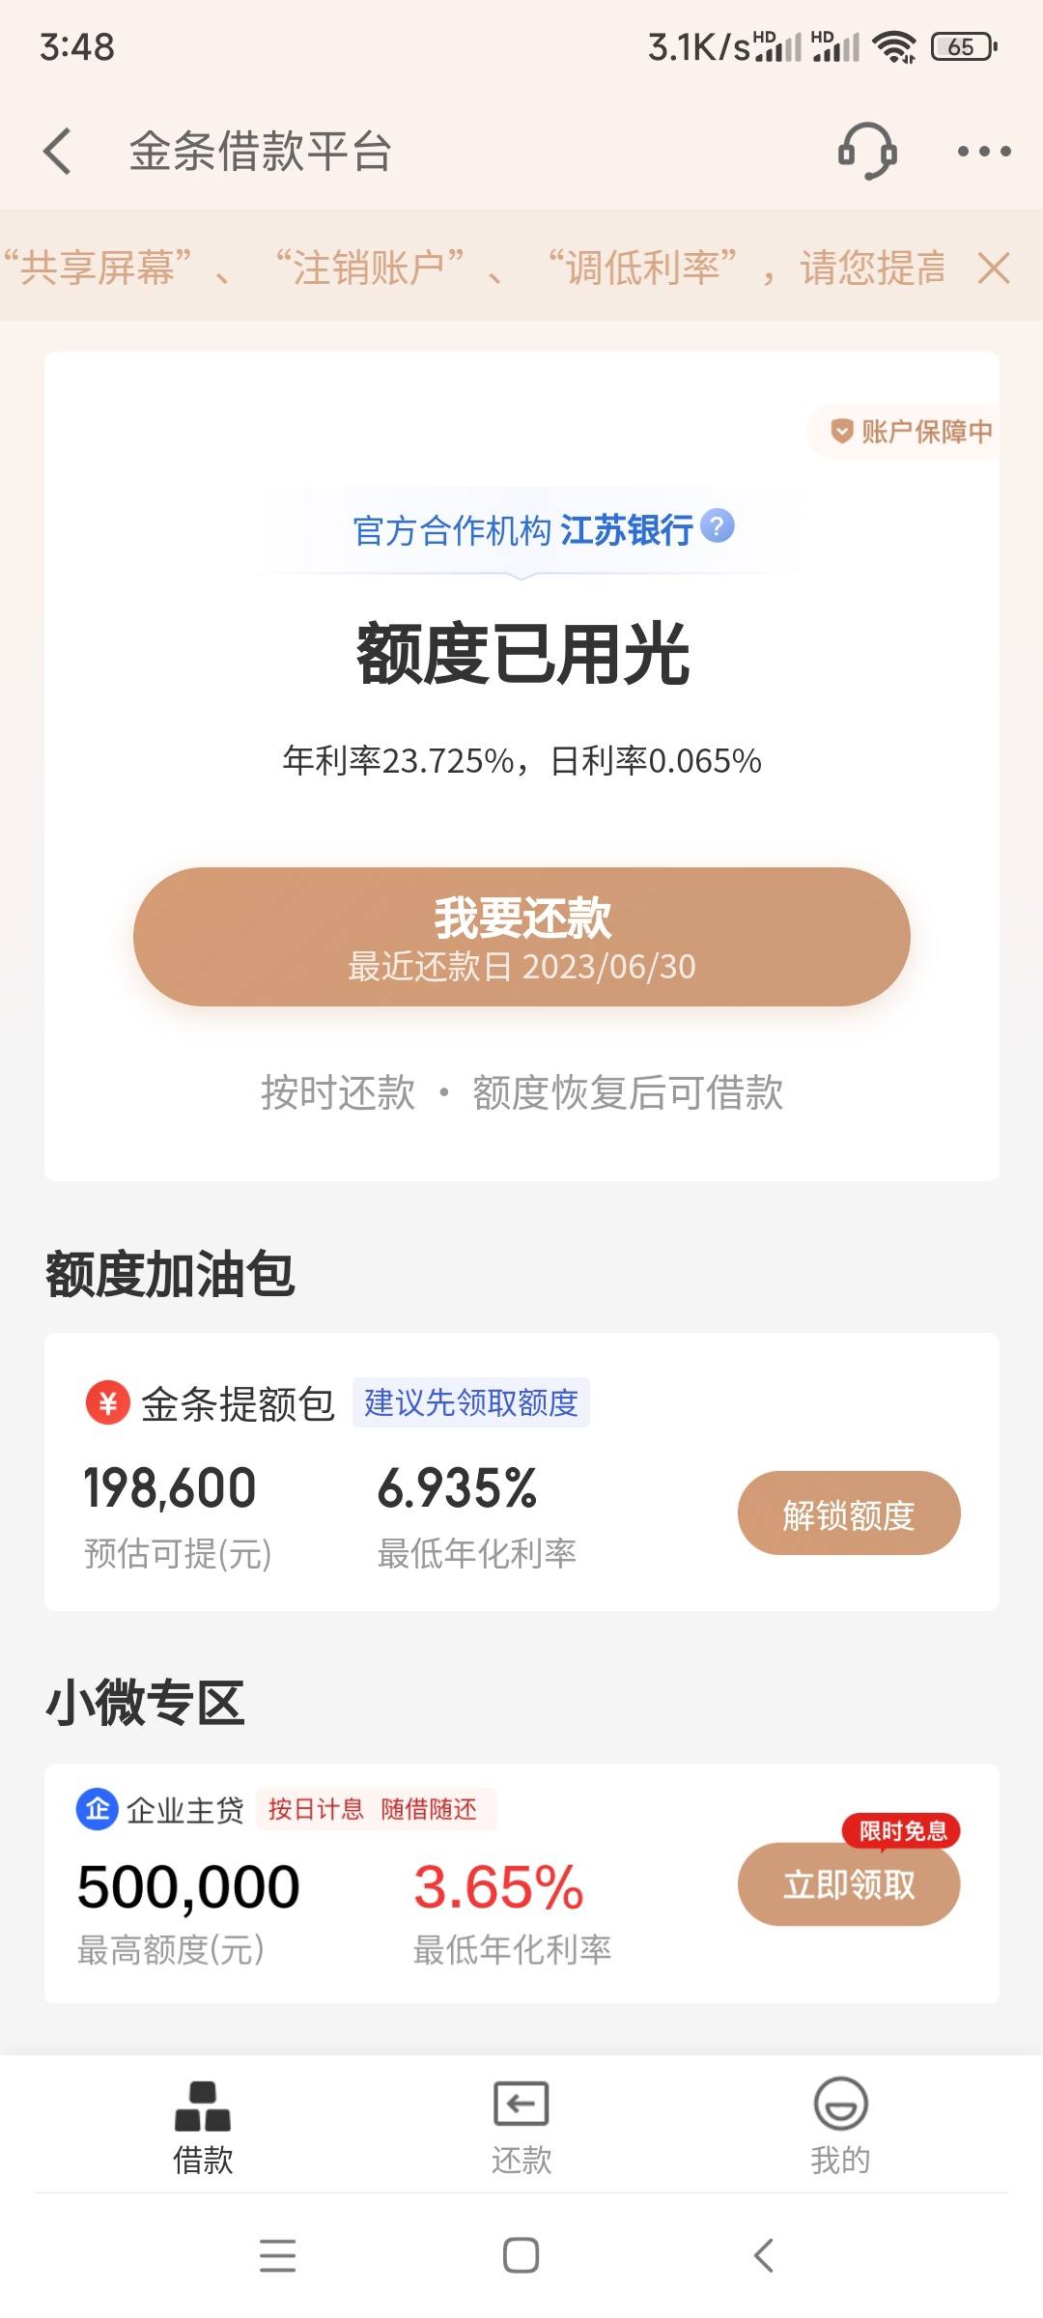Open customer service headset icon

(x=867, y=152)
